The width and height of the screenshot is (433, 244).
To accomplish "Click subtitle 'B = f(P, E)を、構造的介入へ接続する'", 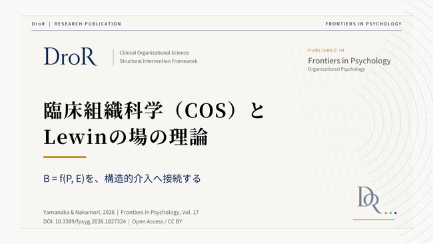I will click(122, 179).
